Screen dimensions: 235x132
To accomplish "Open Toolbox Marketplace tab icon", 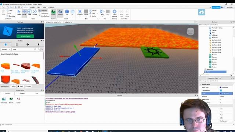I will (6, 44).
